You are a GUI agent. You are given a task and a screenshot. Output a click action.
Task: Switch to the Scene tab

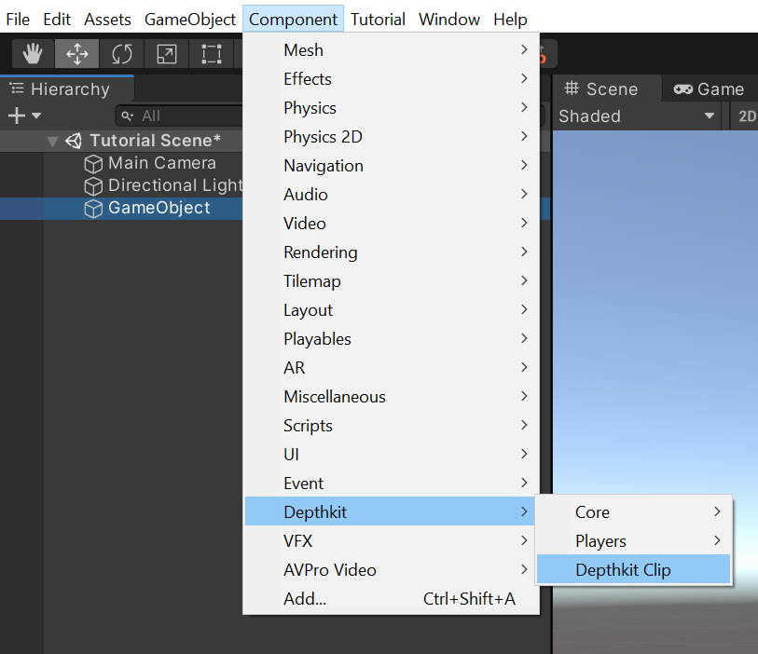[x=602, y=89]
